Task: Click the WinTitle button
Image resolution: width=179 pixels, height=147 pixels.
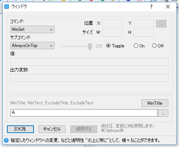Action: 155,103
